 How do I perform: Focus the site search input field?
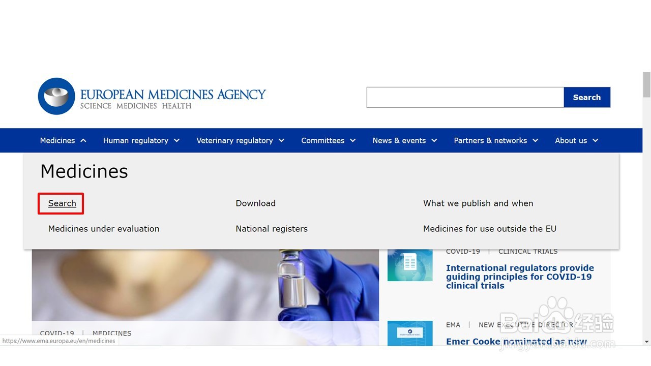click(465, 97)
